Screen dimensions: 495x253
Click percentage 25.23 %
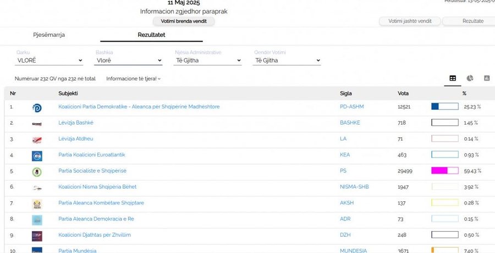point(472,107)
